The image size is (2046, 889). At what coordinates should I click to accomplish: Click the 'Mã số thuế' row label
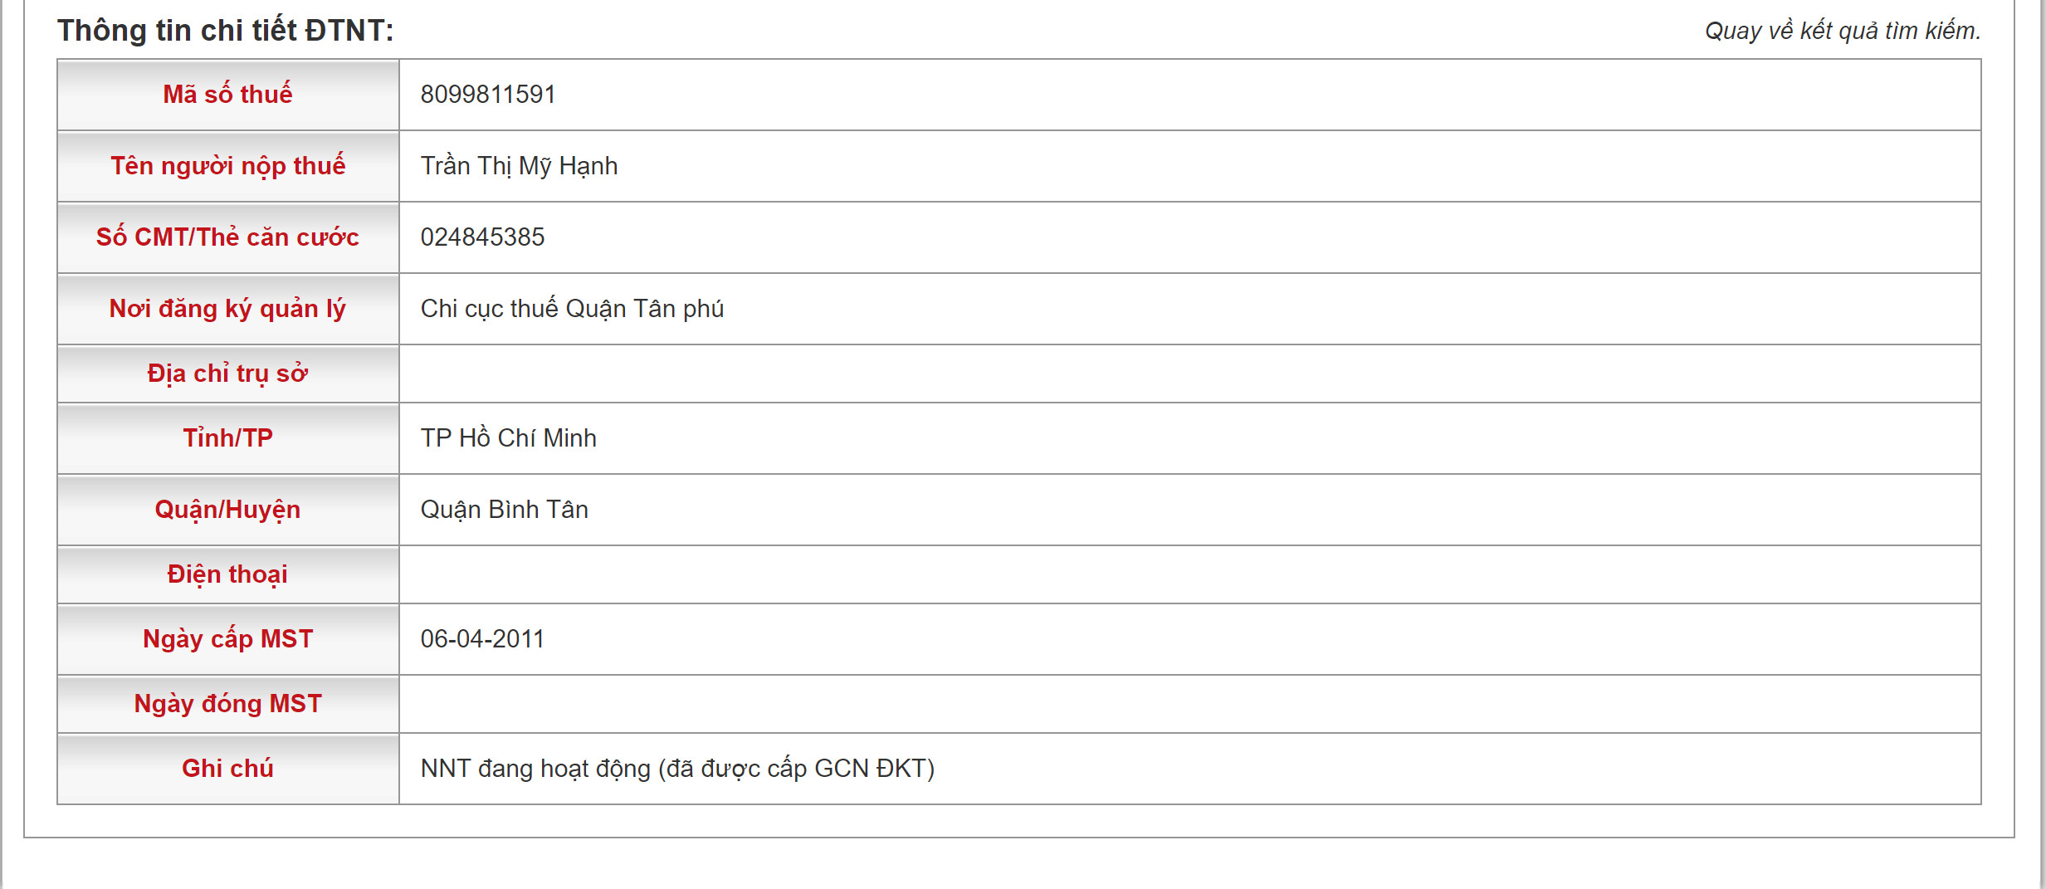click(x=227, y=95)
